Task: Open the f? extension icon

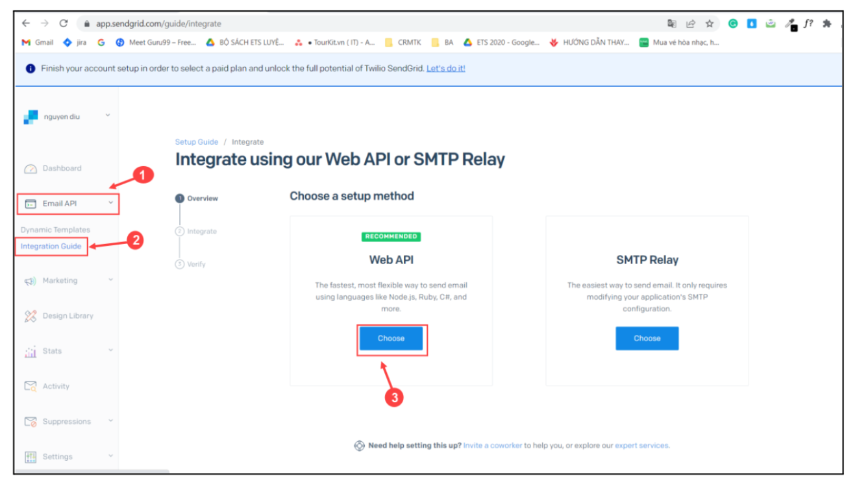Action: [x=808, y=24]
